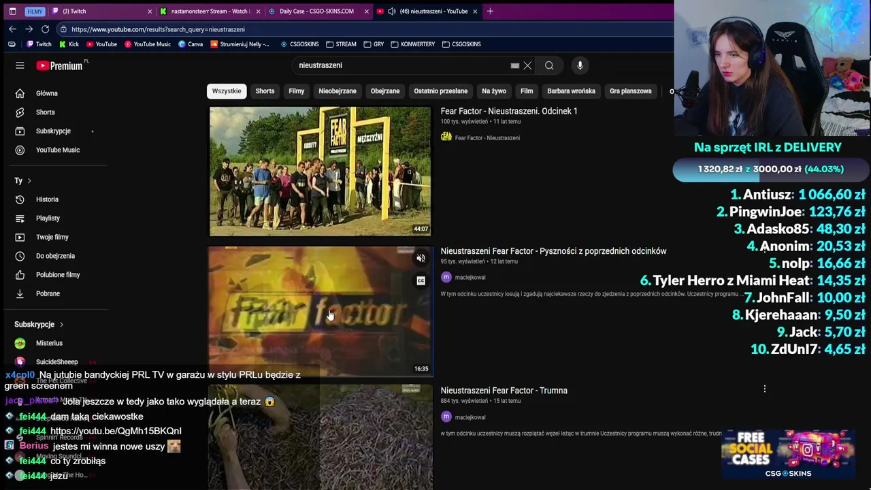This screenshot has height=490, width=871.
Task: Close the niesutraszeni YouTube browser tab
Action: click(x=475, y=11)
